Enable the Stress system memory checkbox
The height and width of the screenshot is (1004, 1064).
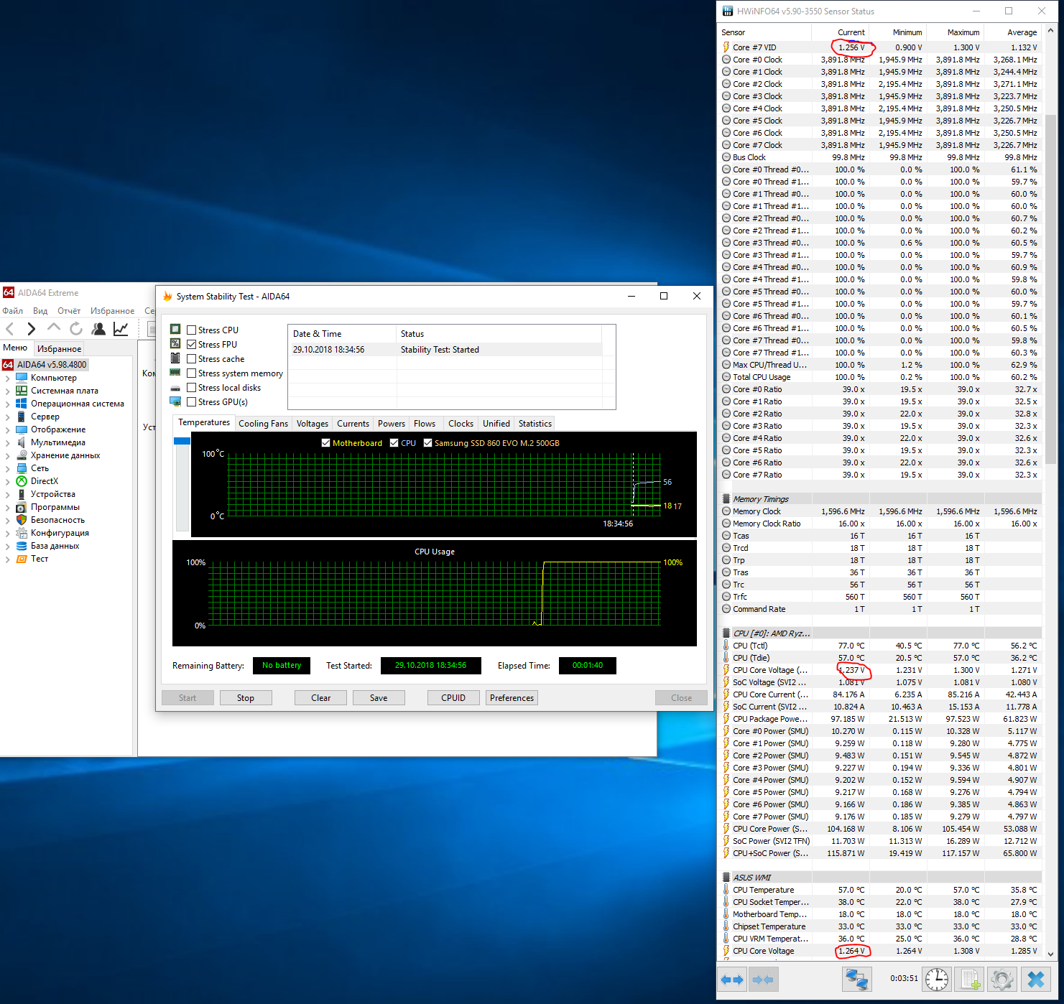[192, 373]
